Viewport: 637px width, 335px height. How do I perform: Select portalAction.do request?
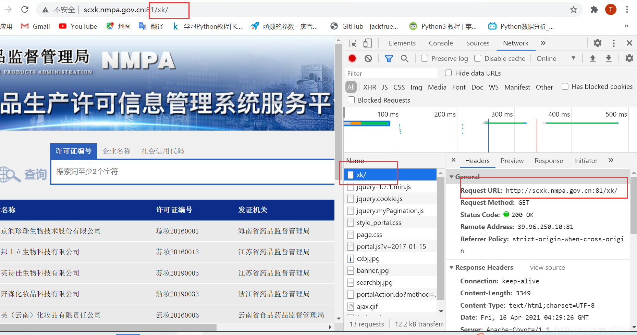coord(390,294)
